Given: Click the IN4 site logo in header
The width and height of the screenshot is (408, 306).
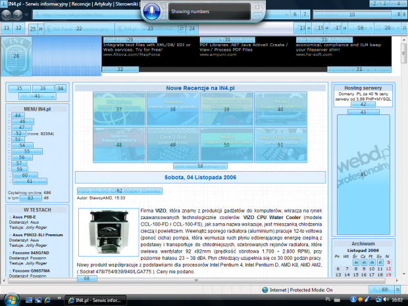Looking at the screenshot, I should pyautogui.click(x=16, y=56).
